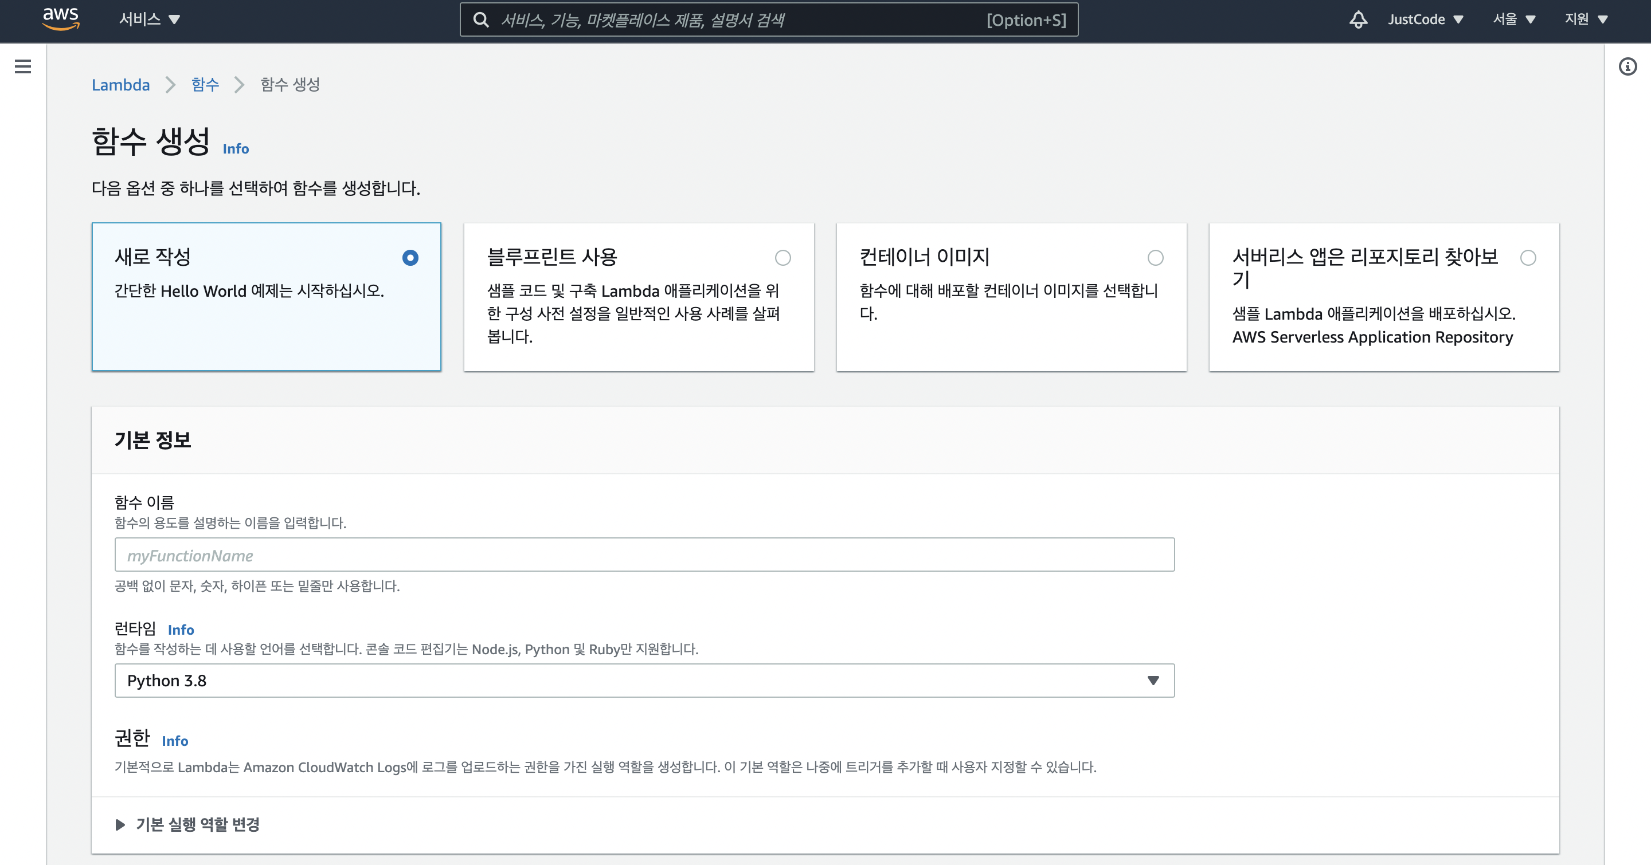This screenshot has height=865, width=1651.
Task: Click the AWS Serverless Application Repository text
Action: 1372,337
